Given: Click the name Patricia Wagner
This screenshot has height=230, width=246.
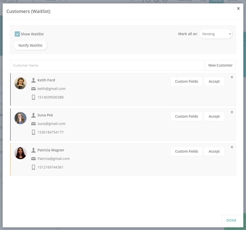Looking at the screenshot, I should tap(51, 150).
